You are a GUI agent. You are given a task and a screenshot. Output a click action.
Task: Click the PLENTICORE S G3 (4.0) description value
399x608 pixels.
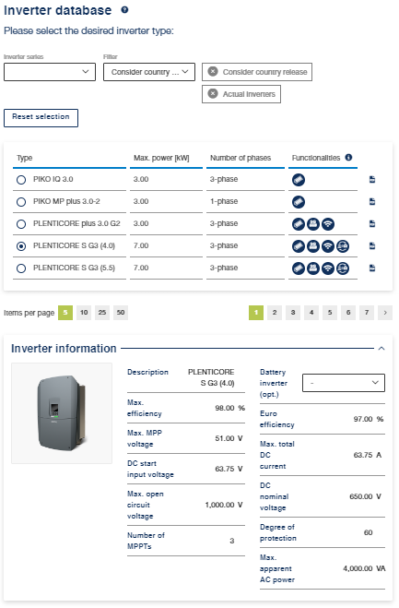pyautogui.click(x=211, y=377)
